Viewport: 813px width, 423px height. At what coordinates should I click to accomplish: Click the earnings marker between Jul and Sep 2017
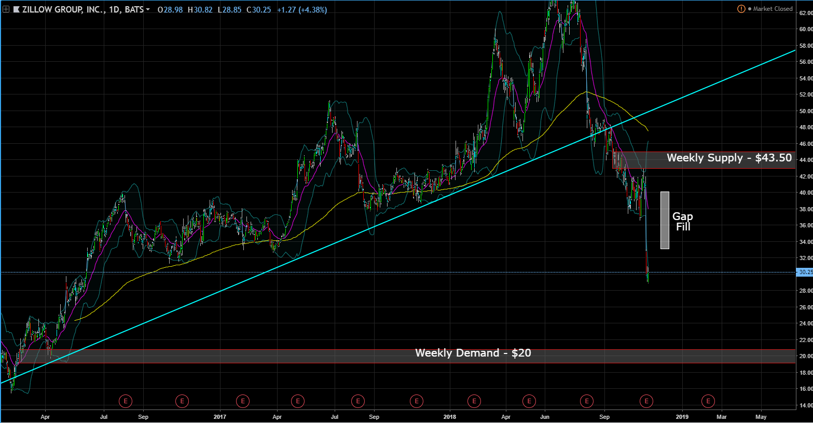tap(357, 401)
